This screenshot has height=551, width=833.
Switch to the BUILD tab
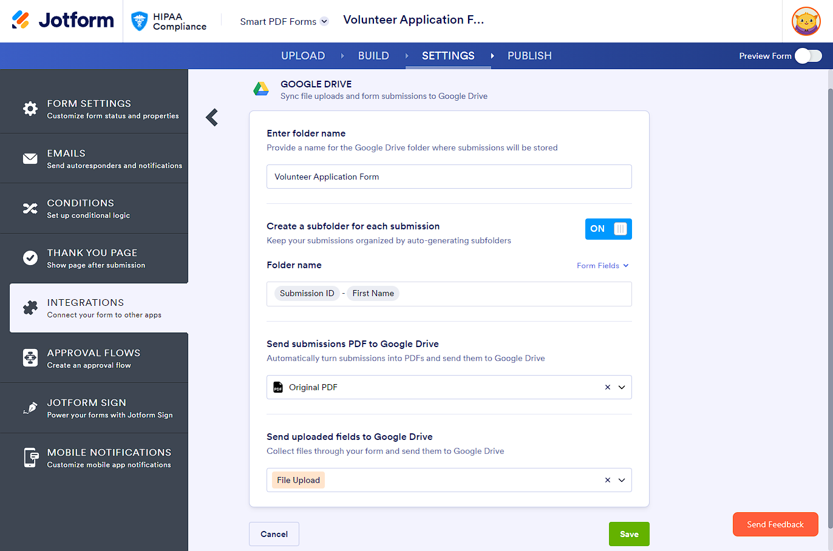coord(373,56)
